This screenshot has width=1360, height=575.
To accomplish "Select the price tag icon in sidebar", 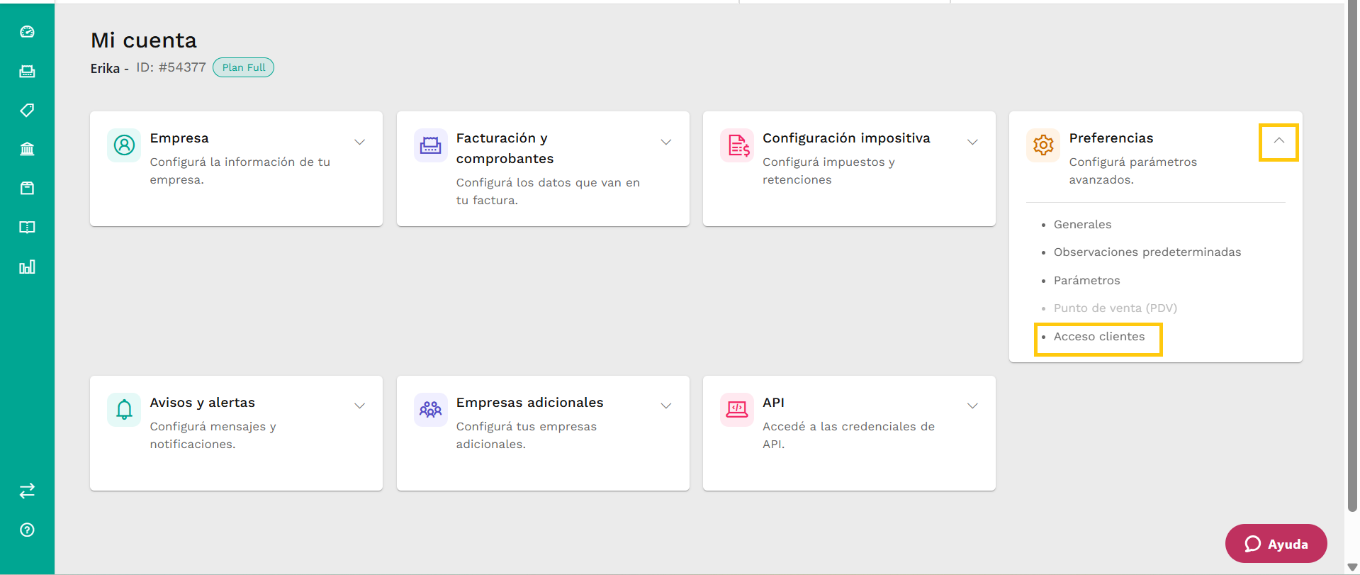I will click(x=27, y=110).
